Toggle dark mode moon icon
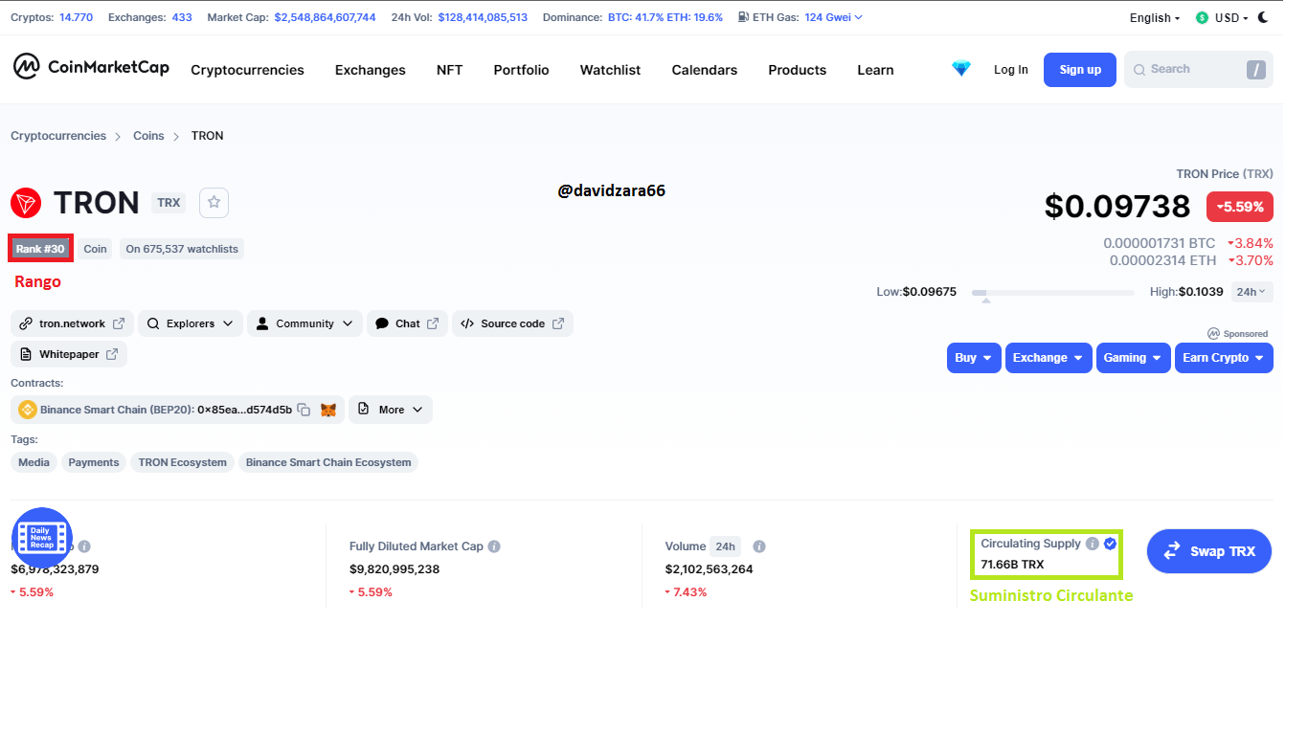Screen dimensions: 1308x735 point(1264,17)
